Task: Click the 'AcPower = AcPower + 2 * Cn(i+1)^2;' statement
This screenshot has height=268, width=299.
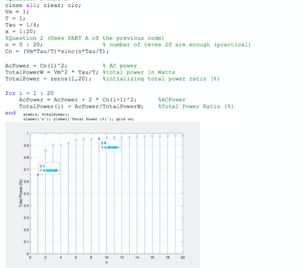Action: coord(77,100)
